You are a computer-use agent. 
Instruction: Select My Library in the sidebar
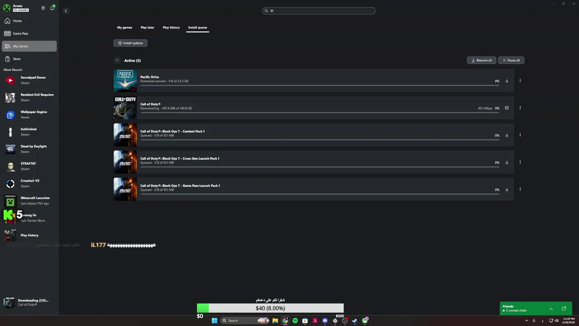[29, 46]
